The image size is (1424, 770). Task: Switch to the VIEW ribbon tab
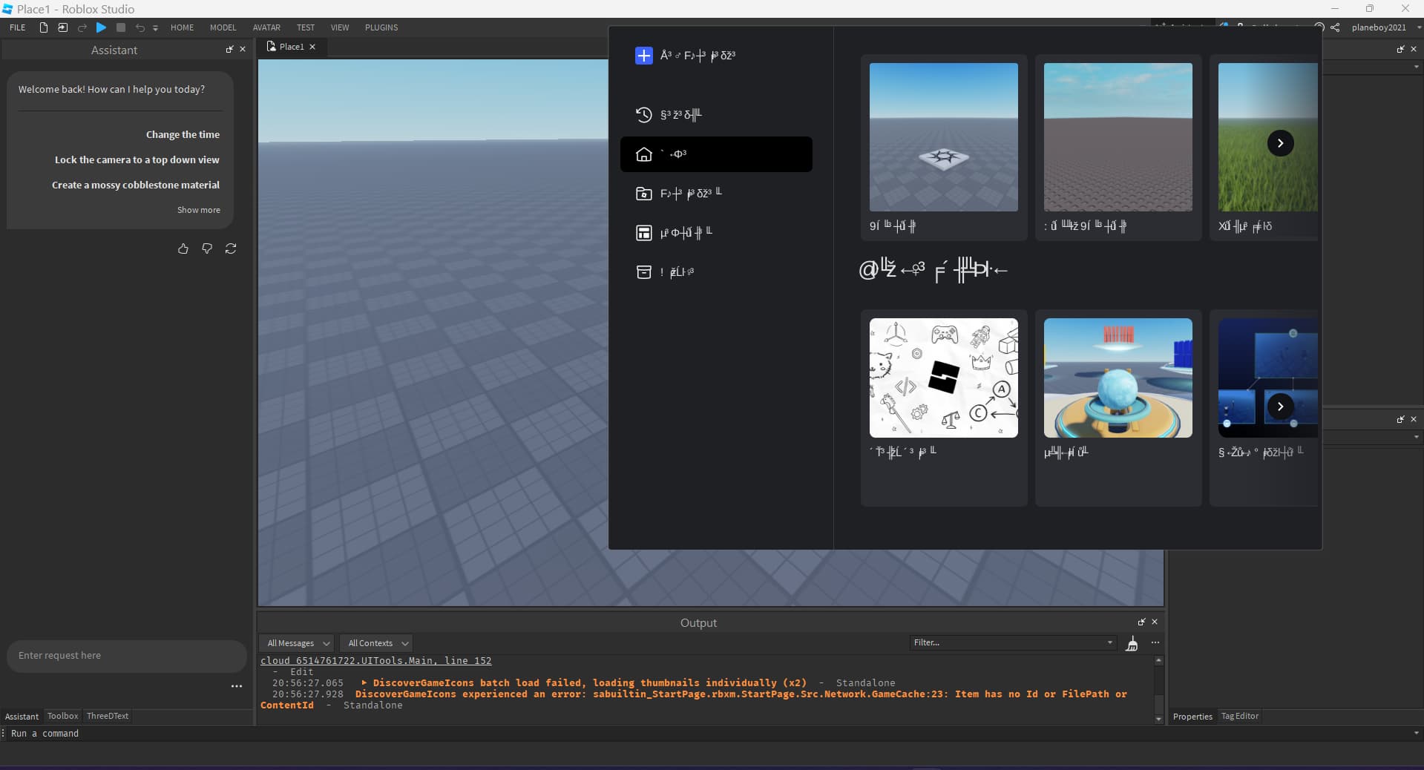point(340,27)
